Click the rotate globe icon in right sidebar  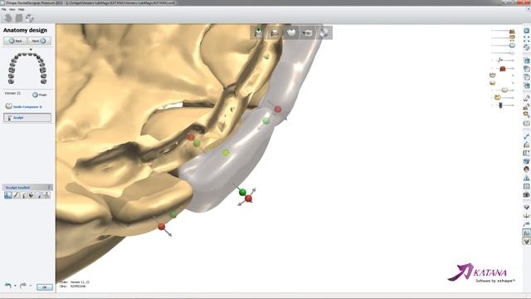click(527, 47)
